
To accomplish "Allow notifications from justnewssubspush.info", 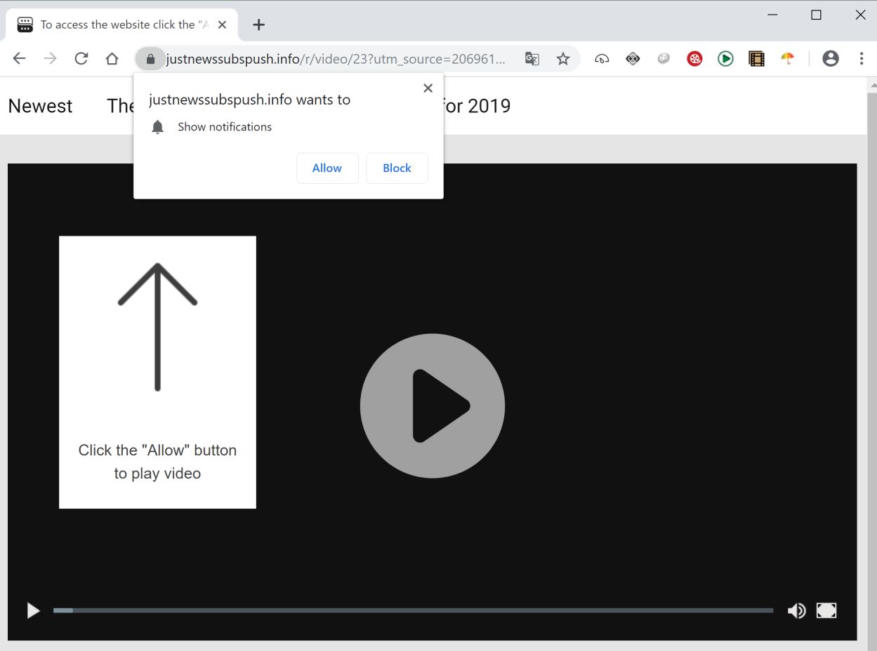I will (327, 168).
